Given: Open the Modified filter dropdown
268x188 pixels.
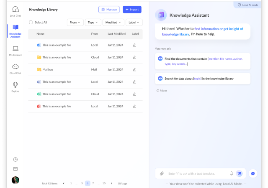Looking at the screenshot, I should click(113, 23).
